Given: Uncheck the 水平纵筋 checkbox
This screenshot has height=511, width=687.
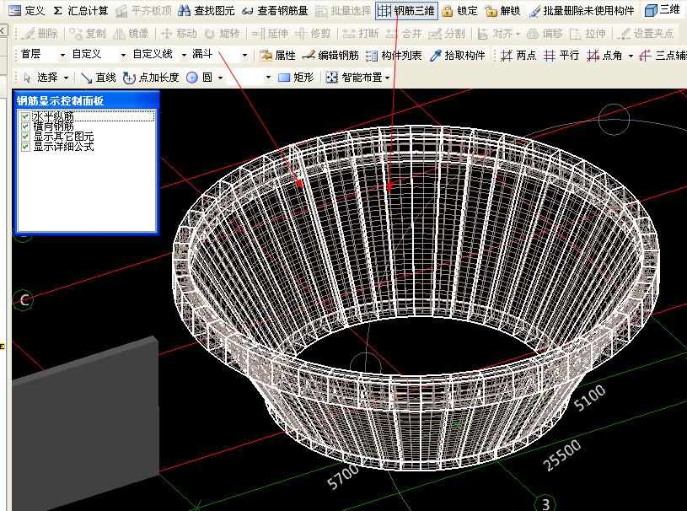Looking at the screenshot, I should (26, 116).
